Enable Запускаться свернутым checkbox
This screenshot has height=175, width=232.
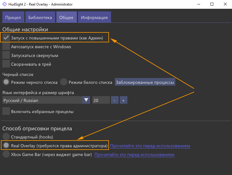[6, 55]
